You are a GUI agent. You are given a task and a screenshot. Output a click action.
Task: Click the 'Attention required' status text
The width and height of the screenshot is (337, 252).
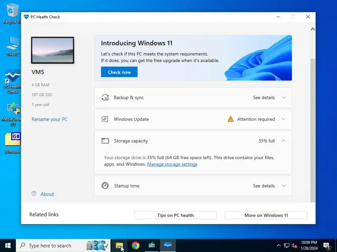click(x=256, y=119)
